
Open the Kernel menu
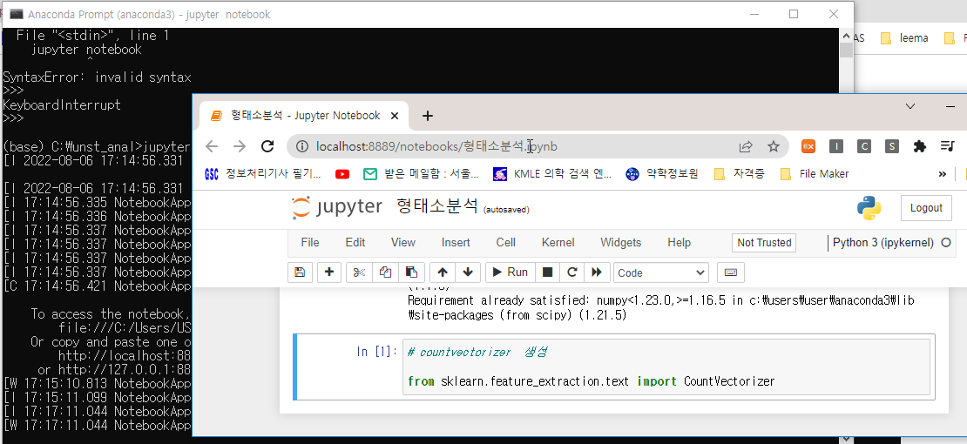(558, 242)
